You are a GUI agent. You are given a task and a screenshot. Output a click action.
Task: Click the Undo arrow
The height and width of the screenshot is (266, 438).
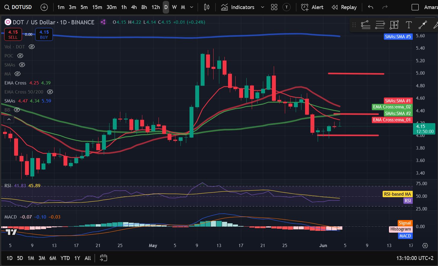click(371, 7)
